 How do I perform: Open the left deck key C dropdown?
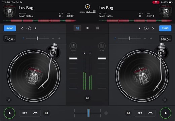tap(61, 16)
